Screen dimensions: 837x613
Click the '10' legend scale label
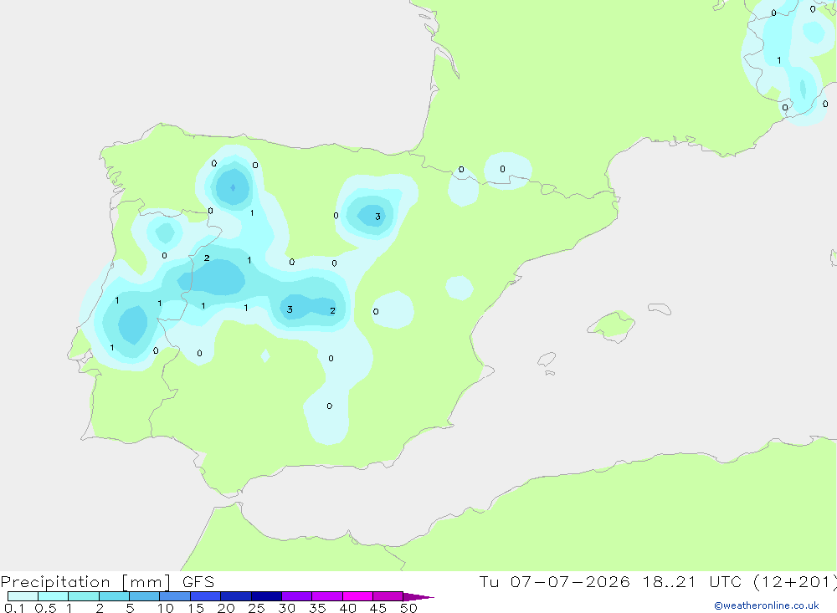click(166, 608)
